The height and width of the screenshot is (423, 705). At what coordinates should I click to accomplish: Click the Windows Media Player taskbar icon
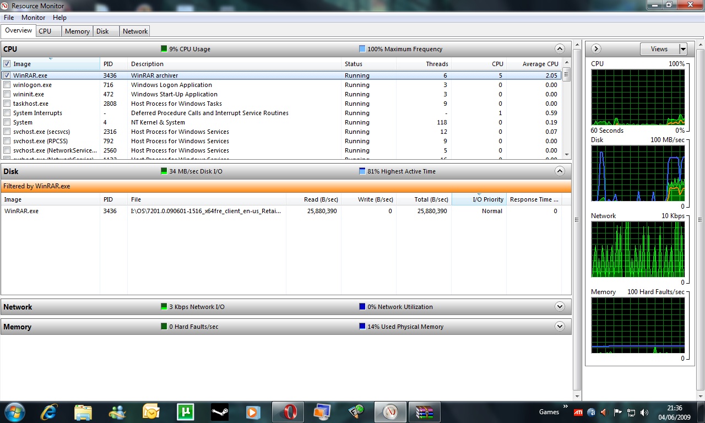pos(253,411)
